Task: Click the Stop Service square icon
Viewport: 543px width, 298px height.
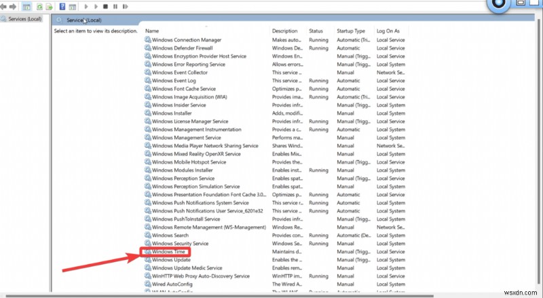Action: pos(106,6)
